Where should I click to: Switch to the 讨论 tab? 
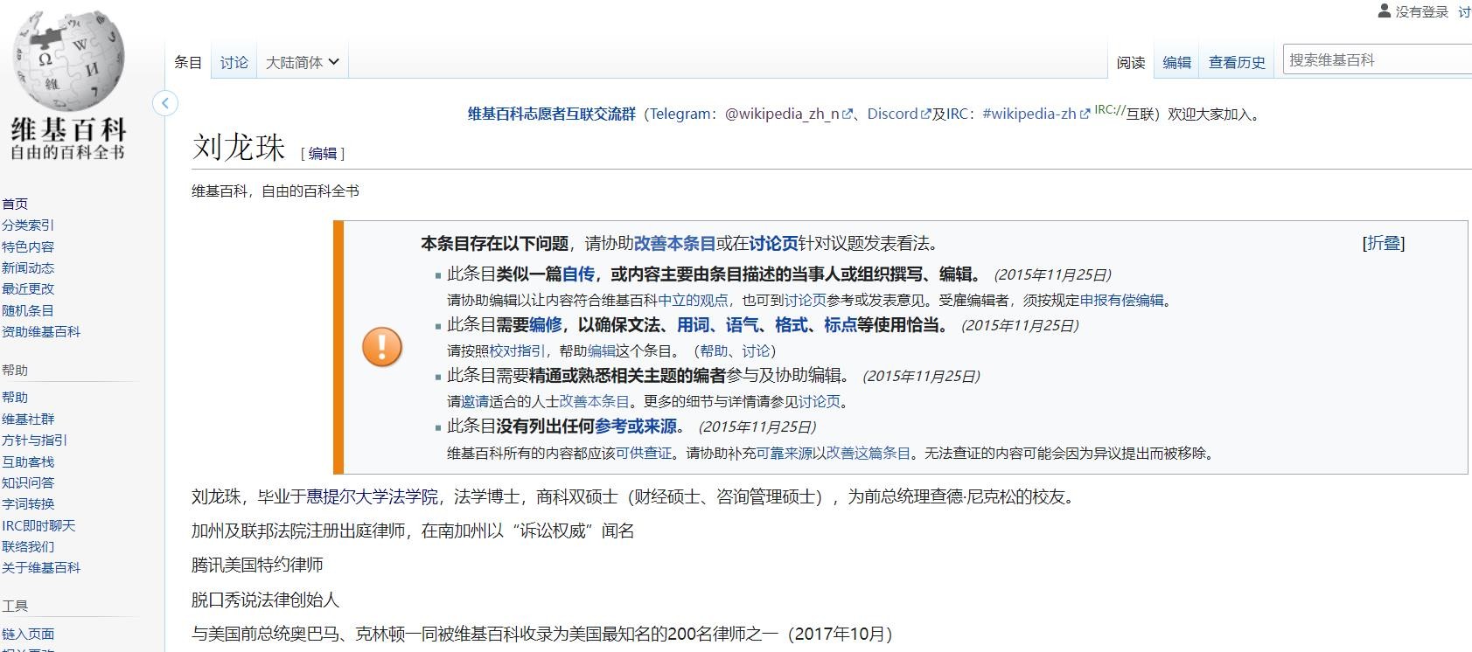tap(234, 62)
